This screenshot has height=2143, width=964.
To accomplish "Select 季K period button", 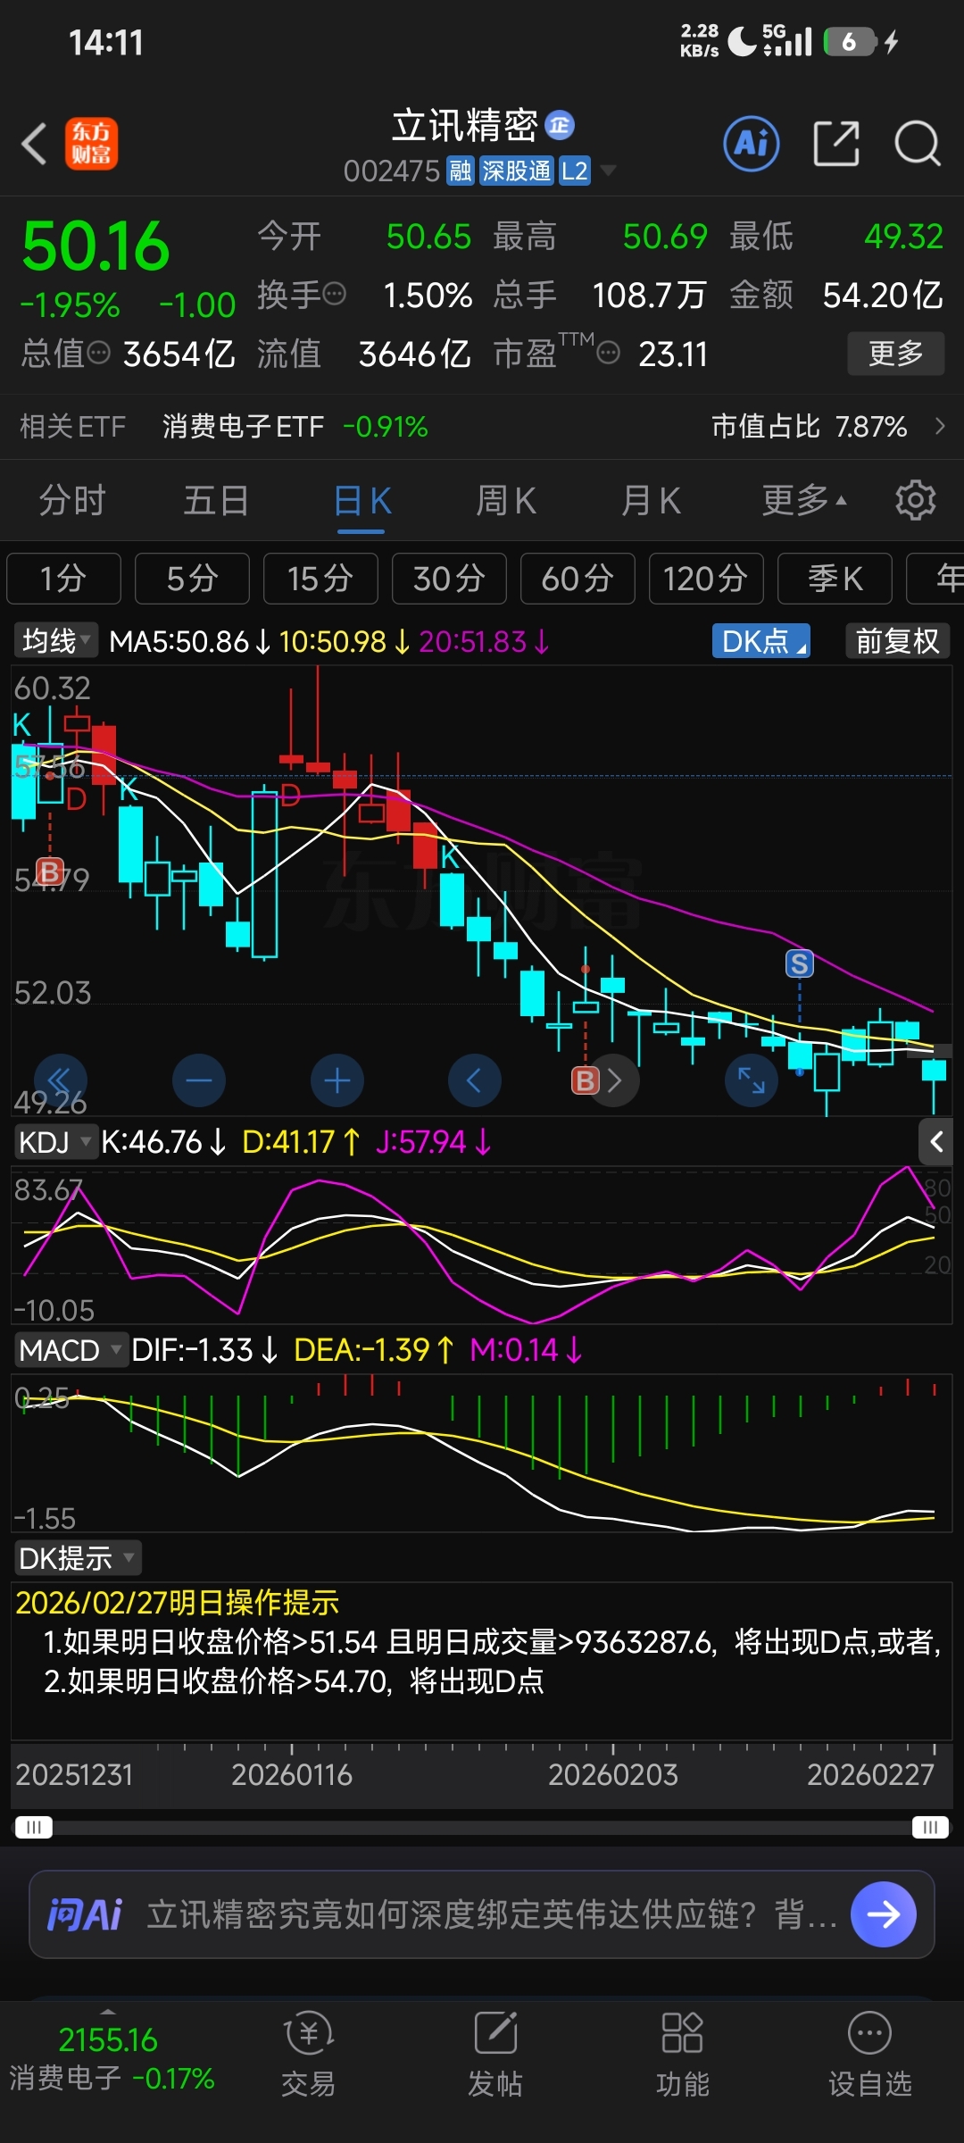I will coord(835,579).
